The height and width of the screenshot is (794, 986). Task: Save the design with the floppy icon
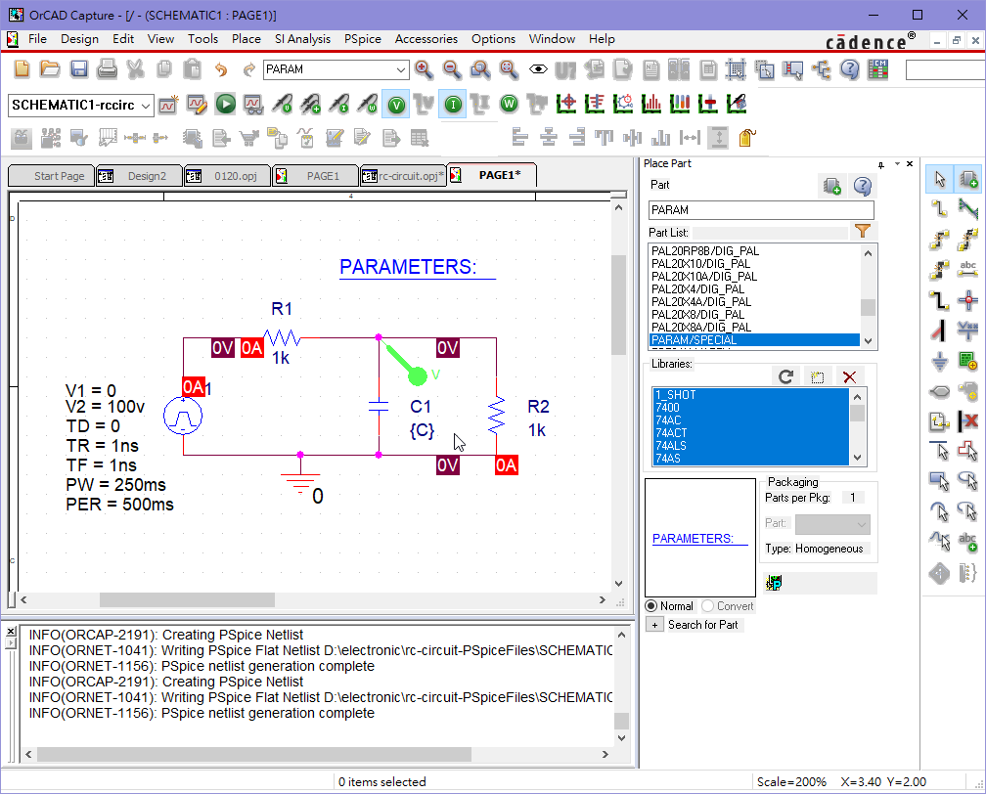[79, 68]
